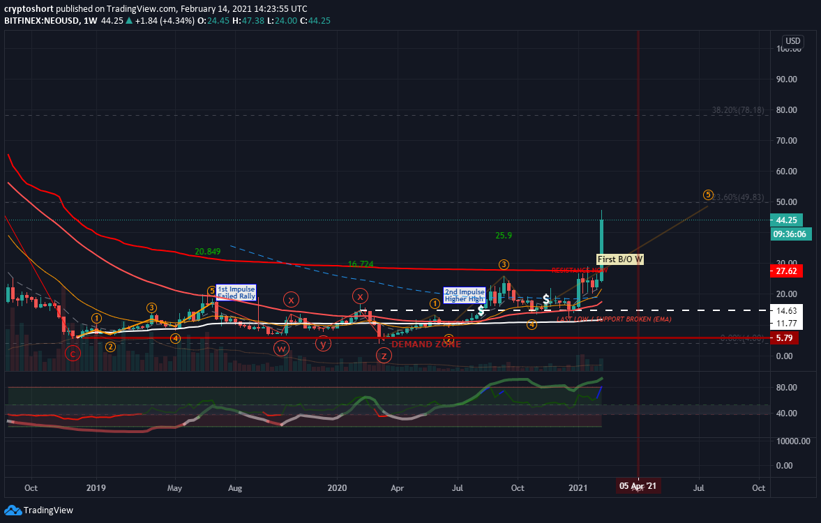Click the 23.60%(49.83) Fibonacci label
The height and width of the screenshot is (523, 821).
point(738,197)
